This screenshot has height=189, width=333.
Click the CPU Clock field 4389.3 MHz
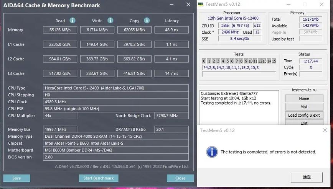[116, 102]
